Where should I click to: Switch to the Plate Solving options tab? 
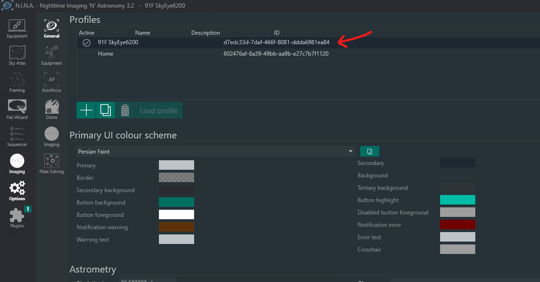click(x=51, y=163)
